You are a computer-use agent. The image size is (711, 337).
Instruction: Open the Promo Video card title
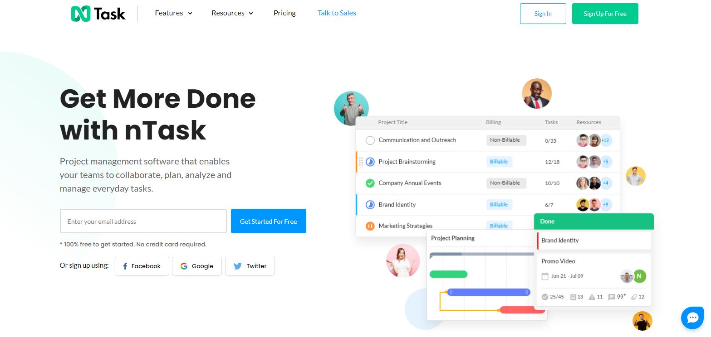558,261
